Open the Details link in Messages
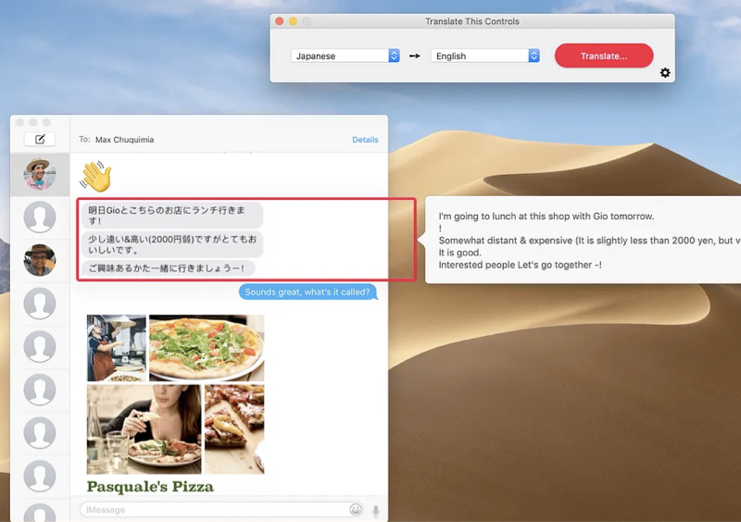Screen dimensions: 741x522 point(365,140)
